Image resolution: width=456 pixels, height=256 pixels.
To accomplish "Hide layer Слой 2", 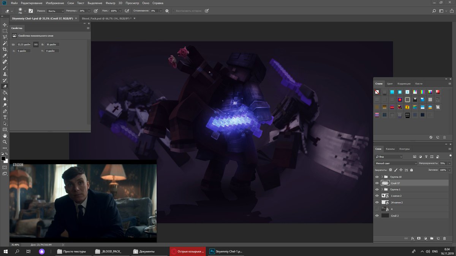I will pyautogui.click(x=377, y=215).
